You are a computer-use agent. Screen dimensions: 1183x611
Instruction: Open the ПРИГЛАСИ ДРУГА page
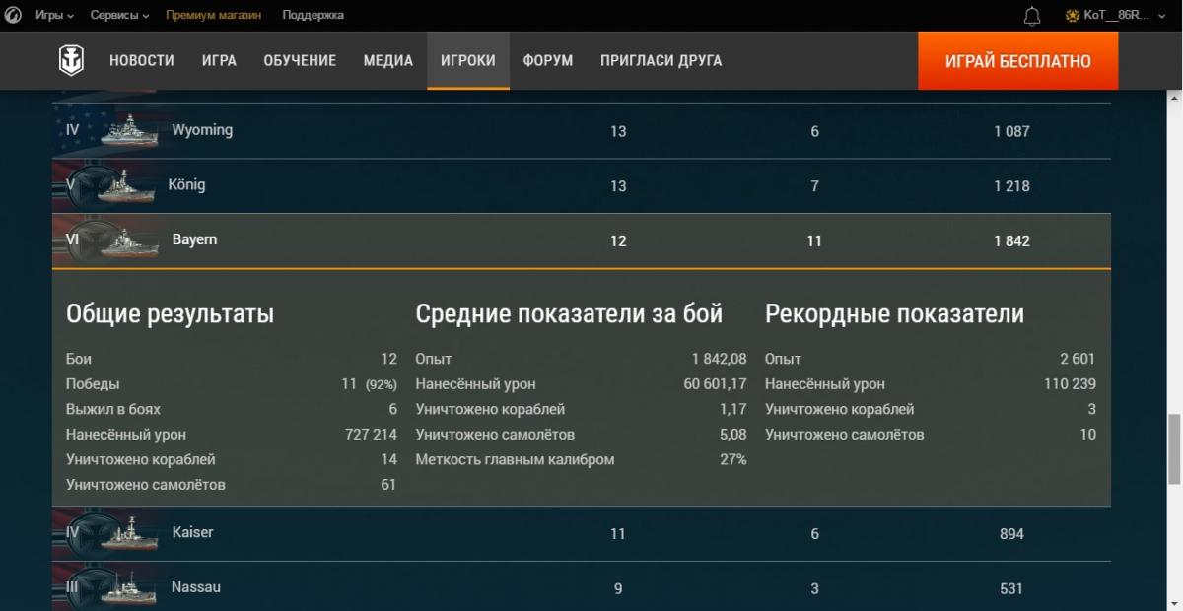click(661, 61)
